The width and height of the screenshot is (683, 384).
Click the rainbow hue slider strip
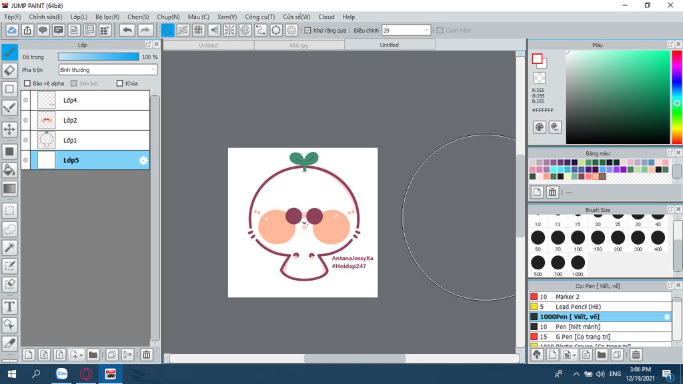677,97
